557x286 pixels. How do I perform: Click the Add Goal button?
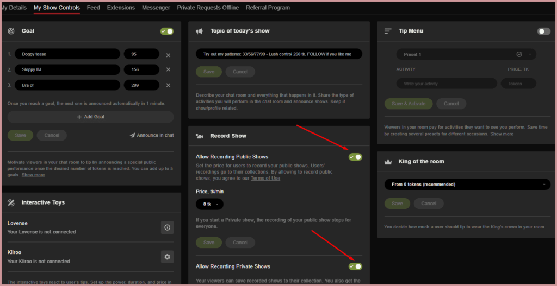tap(90, 117)
